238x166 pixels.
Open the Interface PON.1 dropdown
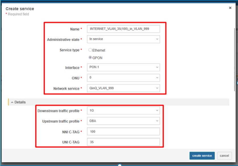click(123, 68)
